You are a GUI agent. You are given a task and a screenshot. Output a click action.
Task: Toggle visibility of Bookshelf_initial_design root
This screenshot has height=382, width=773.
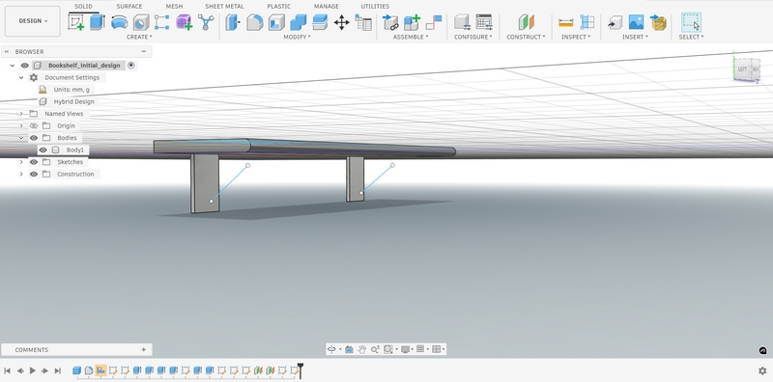click(x=25, y=66)
